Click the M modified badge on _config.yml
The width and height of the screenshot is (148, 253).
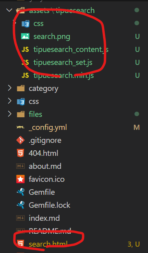pos(137,127)
